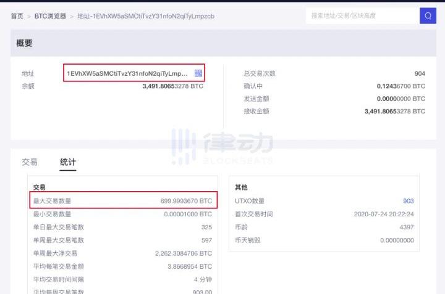Click the 概要 section heading
This screenshot has width=445, height=294.
[24, 43]
